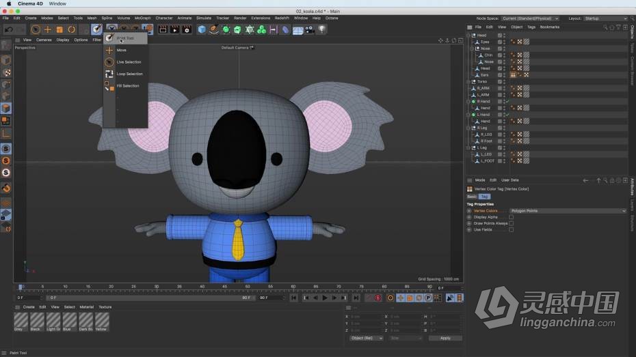Collapse the R Hand group in the Object Manager
Screen dimensions: 636x357
(x=468, y=102)
